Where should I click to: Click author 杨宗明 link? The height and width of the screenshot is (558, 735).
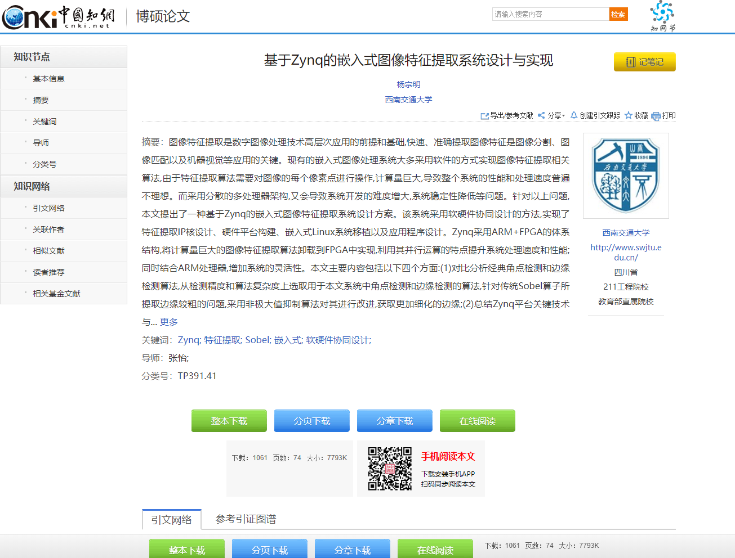[408, 83]
